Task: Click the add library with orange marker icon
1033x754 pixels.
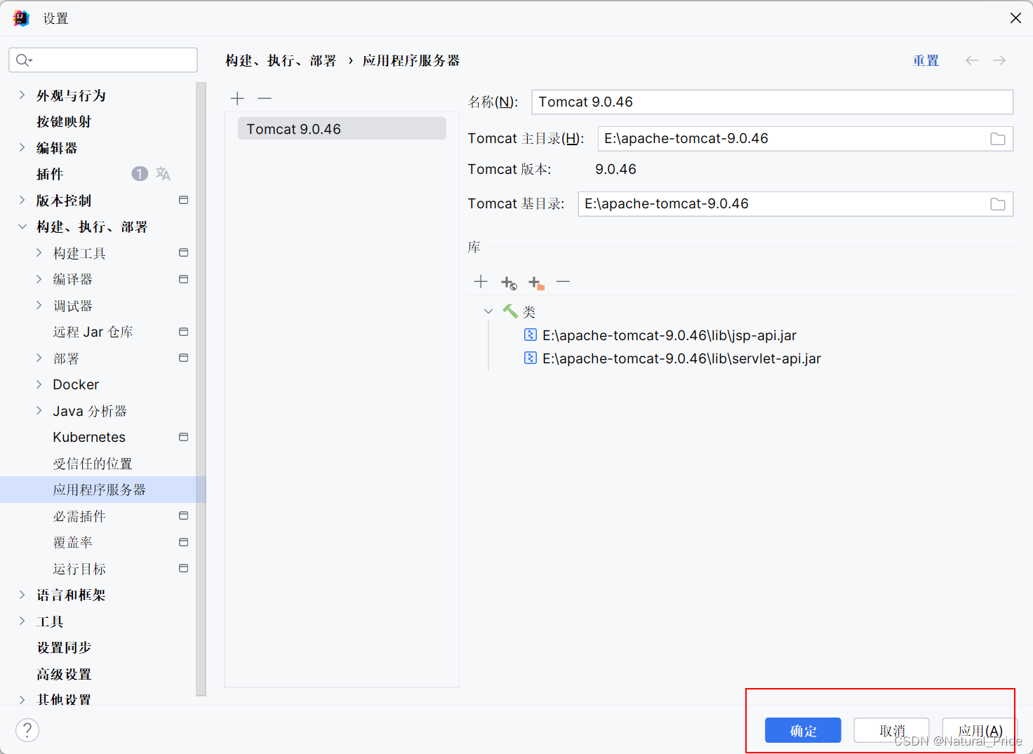Action: click(x=536, y=283)
